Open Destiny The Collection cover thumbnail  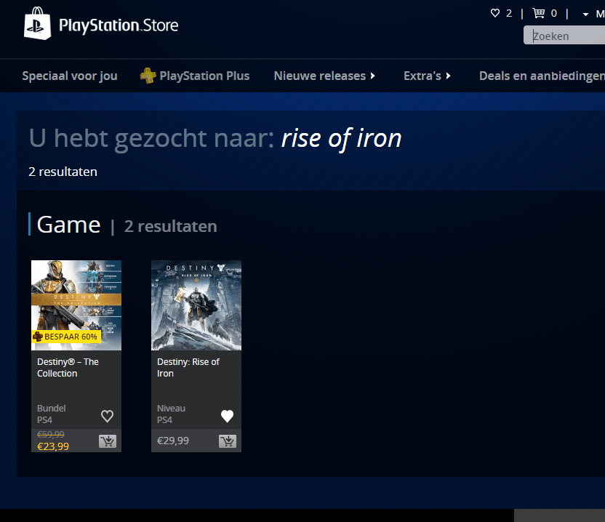click(x=76, y=305)
